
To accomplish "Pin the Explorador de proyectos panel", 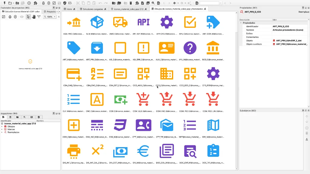I will point(54,8).
